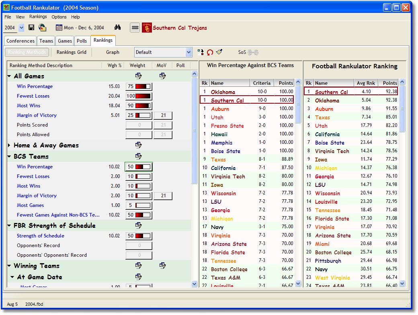Click the paintbrush clear icon
Screen dimensions: 418x315
click(219, 52)
